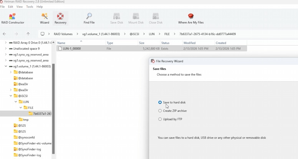Click vg1.volume_1 breadcrumb segment
298x159 pixels.
pyautogui.click(x=101, y=34)
